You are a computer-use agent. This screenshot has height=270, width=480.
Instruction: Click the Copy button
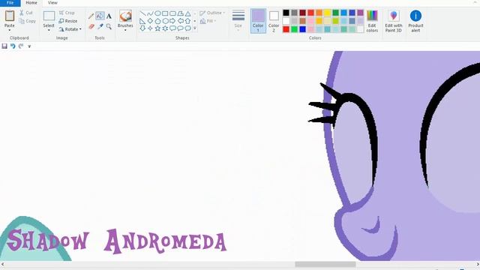point(27,21)
